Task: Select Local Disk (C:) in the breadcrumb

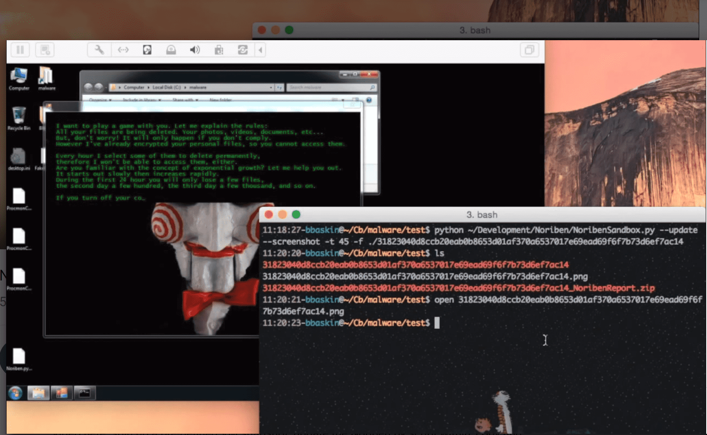Action: pos(166,87)
